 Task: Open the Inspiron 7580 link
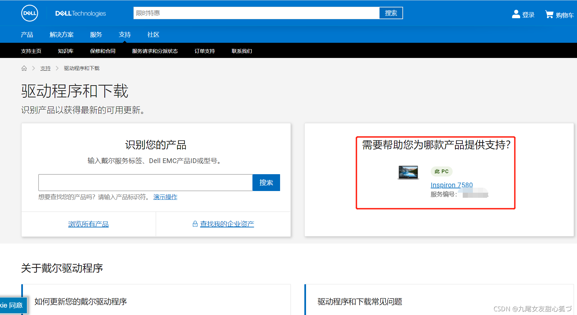tap(452, 185)
